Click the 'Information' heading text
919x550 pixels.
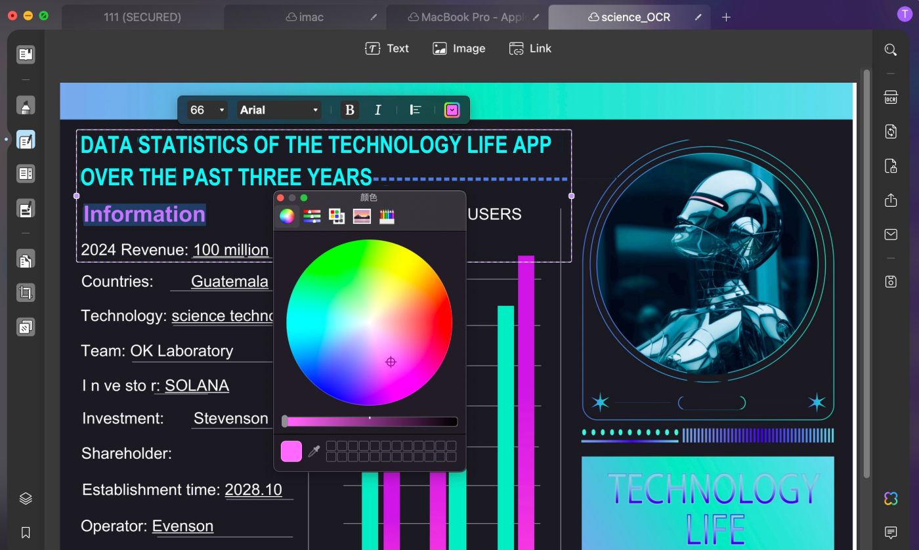(144, 214)
